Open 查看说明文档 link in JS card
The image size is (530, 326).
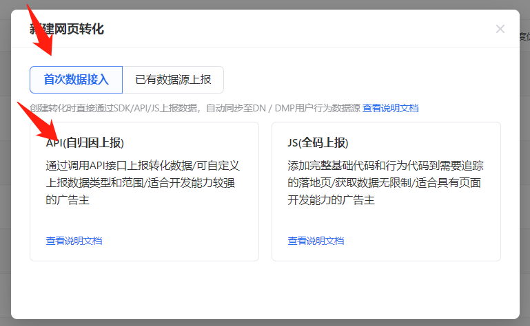pos(316,241)
